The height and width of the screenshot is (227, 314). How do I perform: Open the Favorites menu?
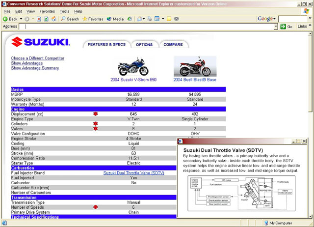click(47, 11)
